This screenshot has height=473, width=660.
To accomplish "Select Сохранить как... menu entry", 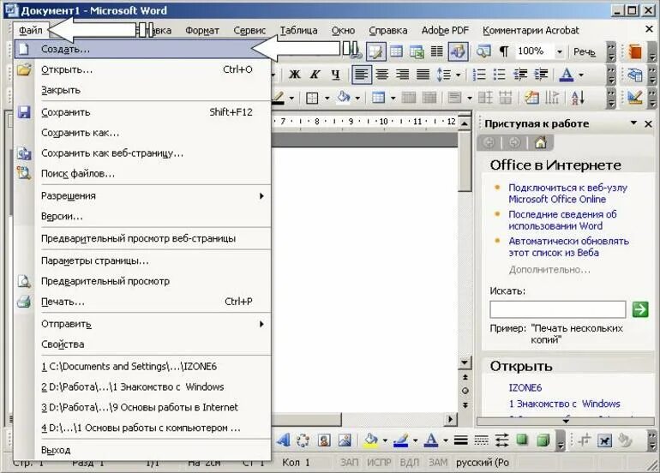I will pos(142,133).
